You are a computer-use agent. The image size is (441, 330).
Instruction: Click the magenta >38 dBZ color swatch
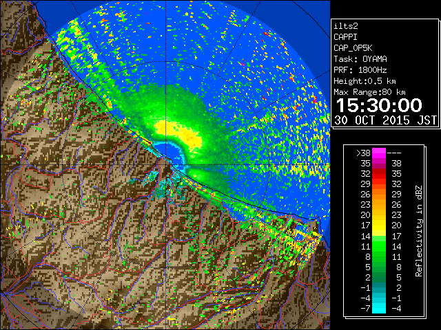pyautogui.click(x=379, y=153)
